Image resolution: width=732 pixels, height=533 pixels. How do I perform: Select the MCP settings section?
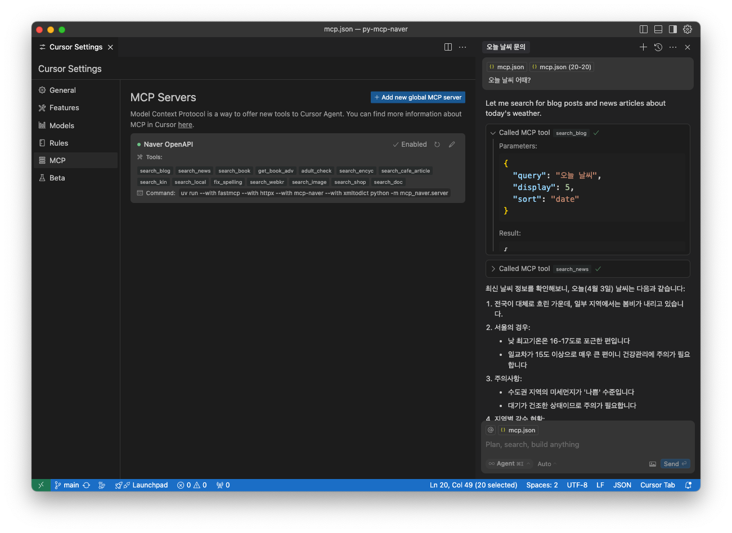tap(75, 160)
